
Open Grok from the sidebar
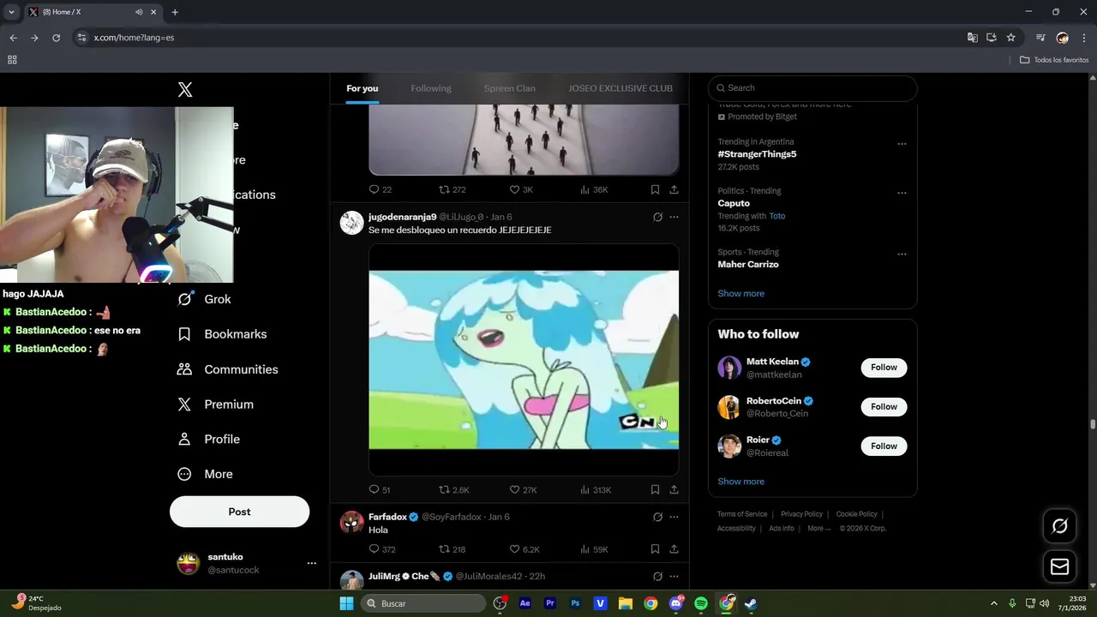click(204, 299)
